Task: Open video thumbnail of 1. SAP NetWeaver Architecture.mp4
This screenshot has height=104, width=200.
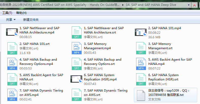Action: [x=12, y=32]
